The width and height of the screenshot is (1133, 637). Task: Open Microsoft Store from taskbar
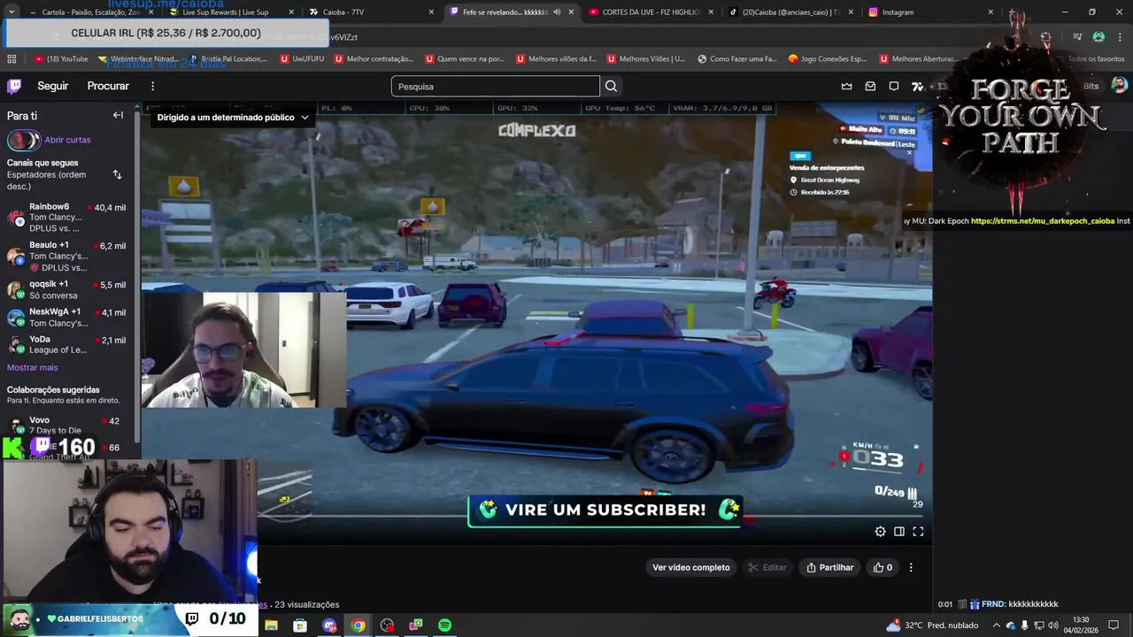point(300,625)
